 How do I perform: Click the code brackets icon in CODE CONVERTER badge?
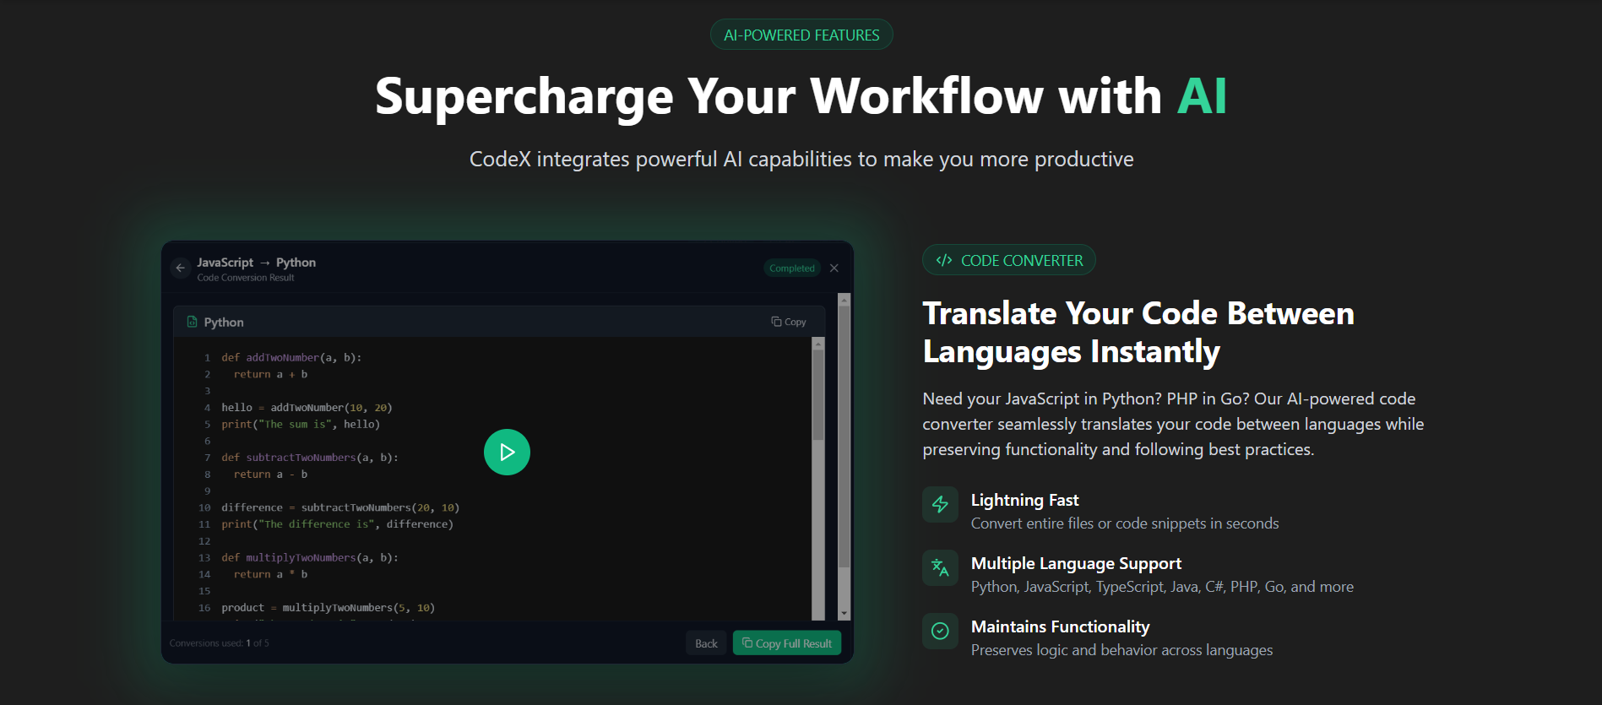click(x=944, y=260)
